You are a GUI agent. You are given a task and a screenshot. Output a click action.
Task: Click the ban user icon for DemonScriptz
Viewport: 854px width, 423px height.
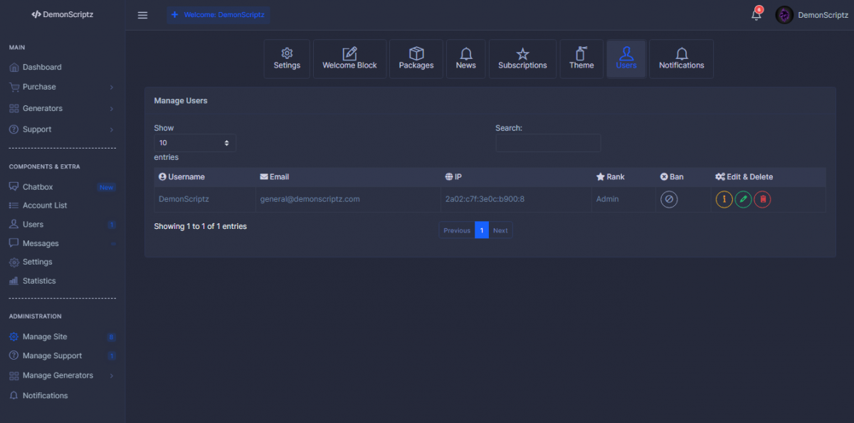click(669, 200)
